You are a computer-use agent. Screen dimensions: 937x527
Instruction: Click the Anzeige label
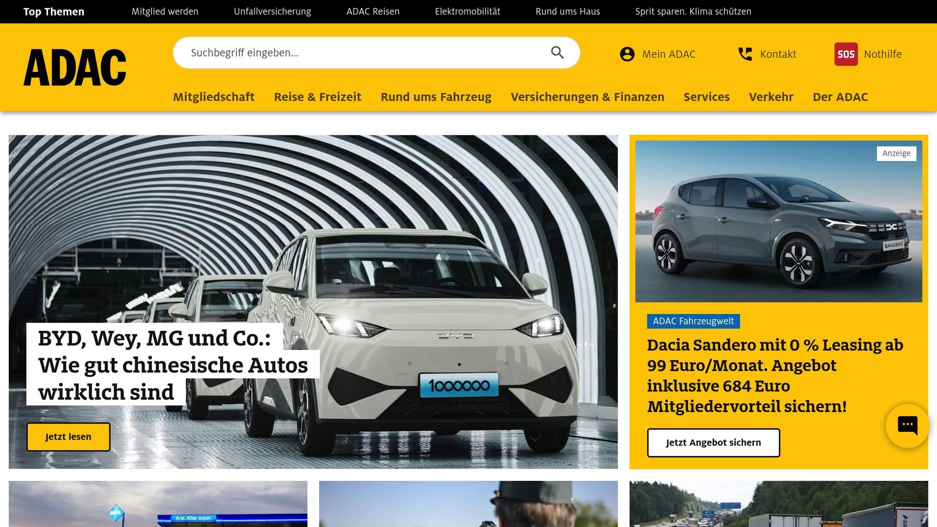tap(896, 153)
